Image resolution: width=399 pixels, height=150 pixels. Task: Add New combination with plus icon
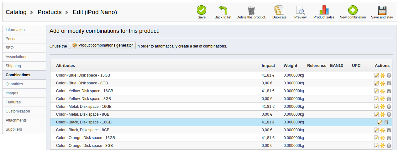tap(353, 10)
